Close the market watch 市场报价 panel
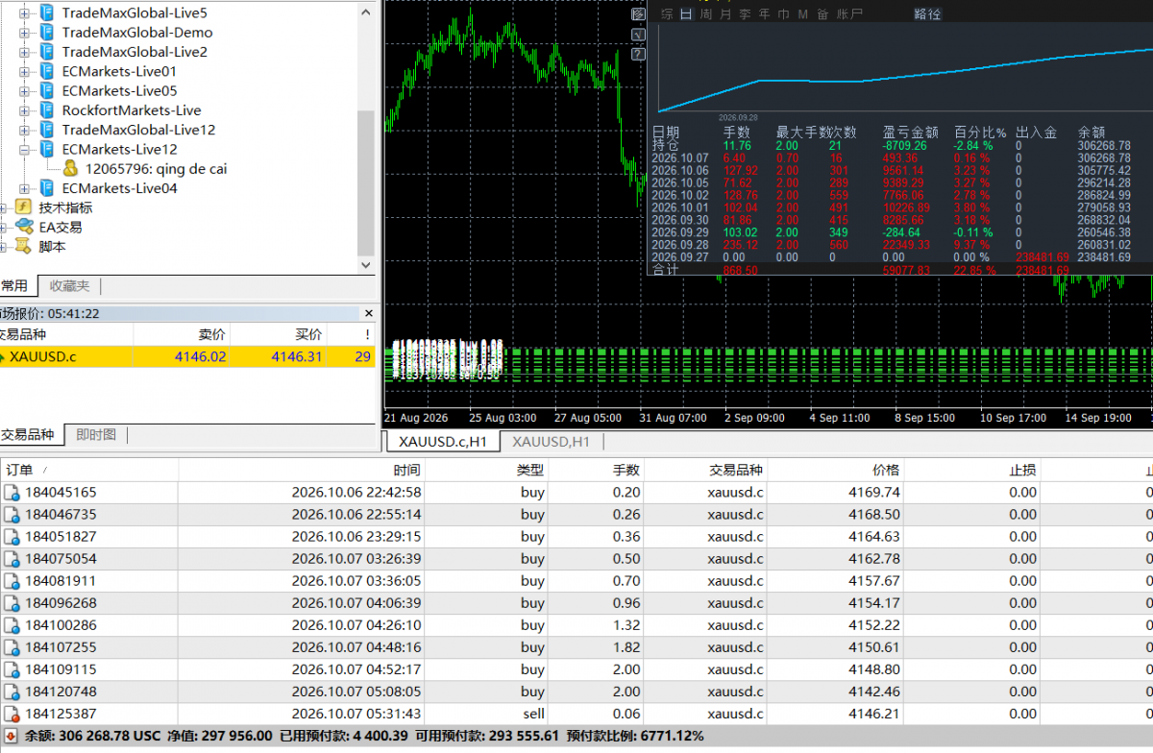The height and width of the screenshot is (753, 1153). click(368, 313)
